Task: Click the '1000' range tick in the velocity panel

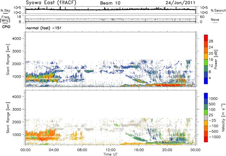Action: [x=16, y=135]
